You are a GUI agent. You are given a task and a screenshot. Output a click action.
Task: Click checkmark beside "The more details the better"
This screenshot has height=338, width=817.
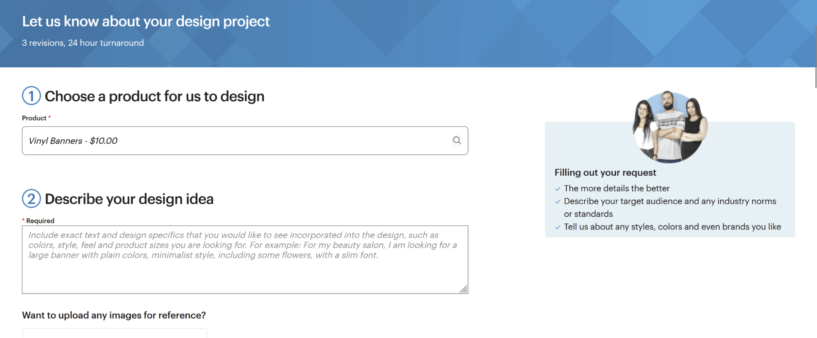[x=557, y=189]
